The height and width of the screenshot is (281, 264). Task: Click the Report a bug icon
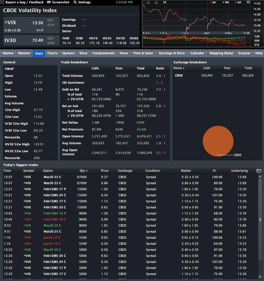(2, 2)
